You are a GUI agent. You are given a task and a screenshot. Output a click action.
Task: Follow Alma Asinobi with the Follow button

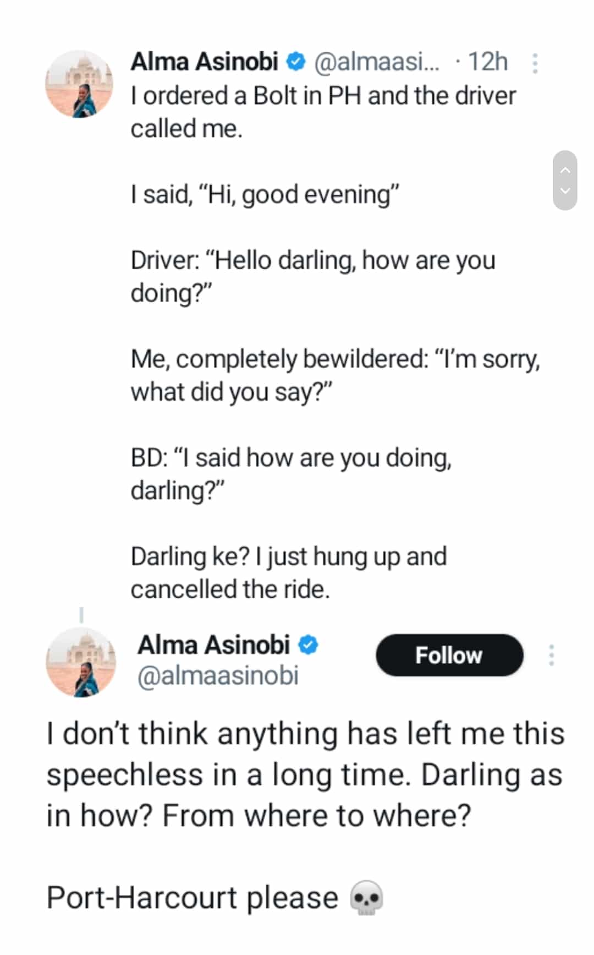449,655
